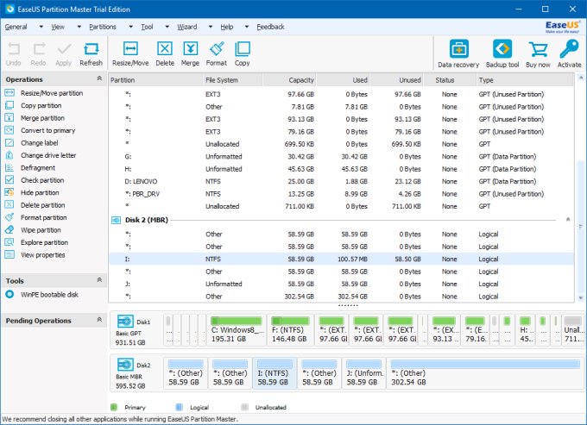Choose Format partition in Operations

point(36,217)
